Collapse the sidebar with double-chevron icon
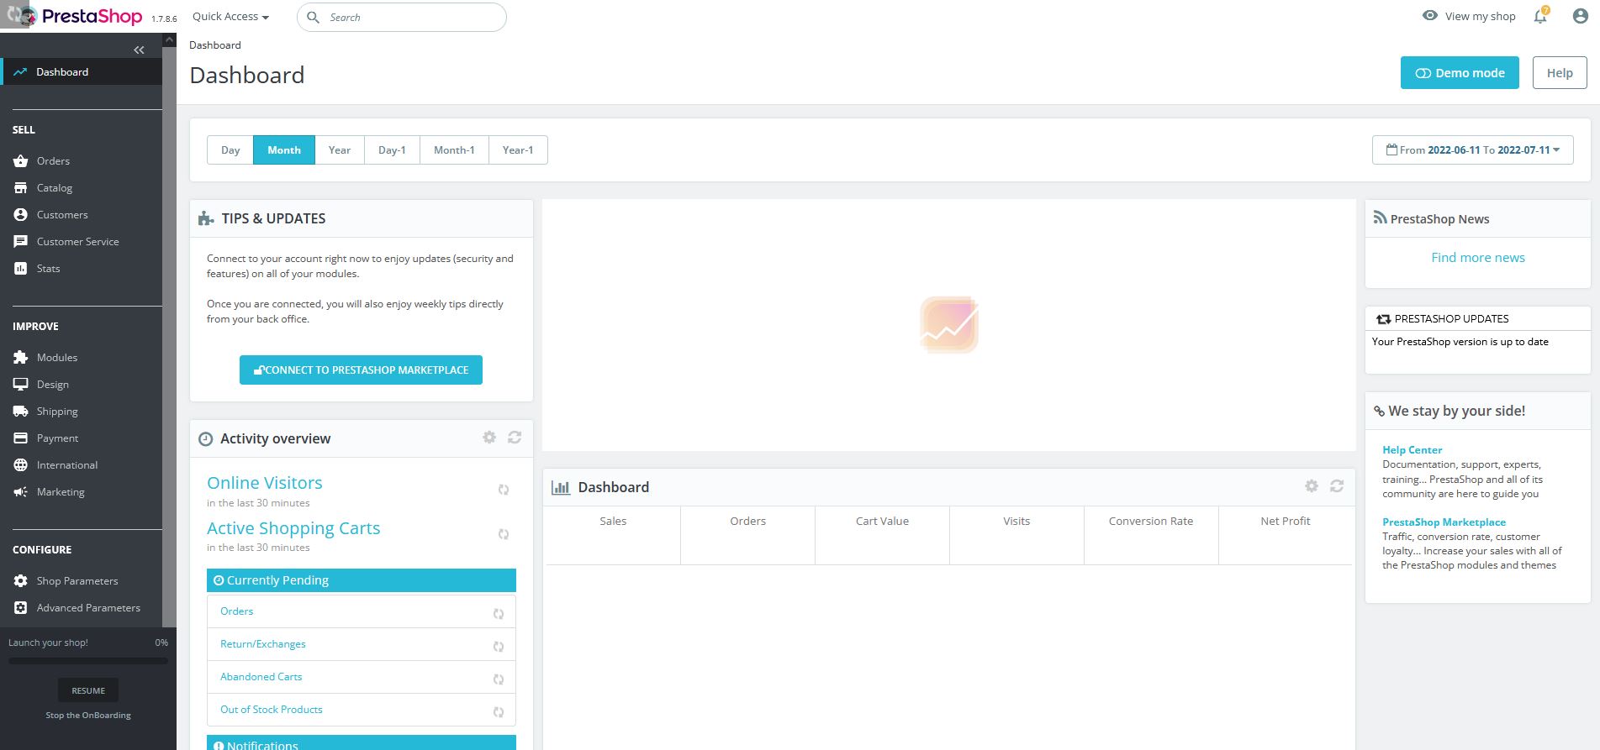This screenshot has width=1600, height=750. point(139,50)
